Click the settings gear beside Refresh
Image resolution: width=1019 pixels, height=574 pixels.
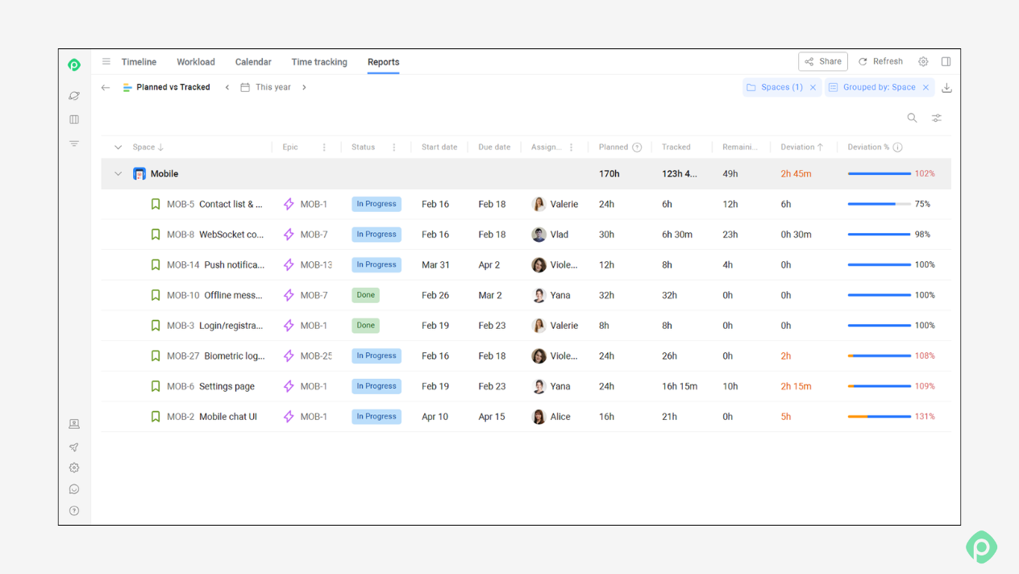tap(923, 61)
